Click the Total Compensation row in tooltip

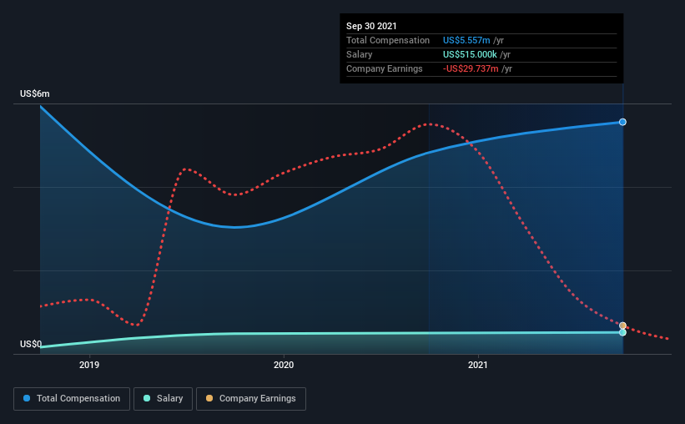(481, 40)
